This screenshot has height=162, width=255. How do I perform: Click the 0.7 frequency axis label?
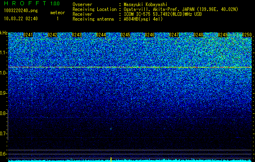[x=3, y=134]
